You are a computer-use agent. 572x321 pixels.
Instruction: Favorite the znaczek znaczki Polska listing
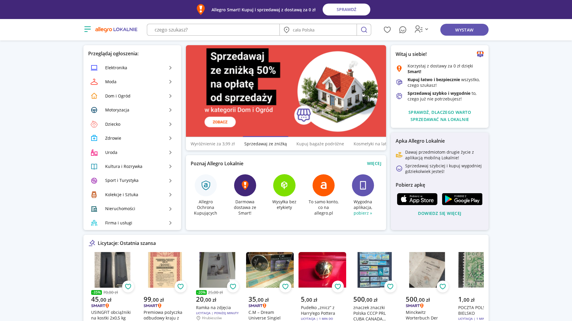tap(390, 287)
